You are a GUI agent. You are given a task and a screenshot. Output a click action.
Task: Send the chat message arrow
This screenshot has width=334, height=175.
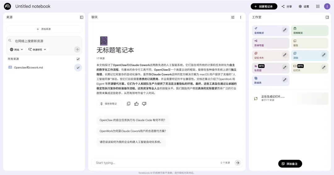point(238,163)
